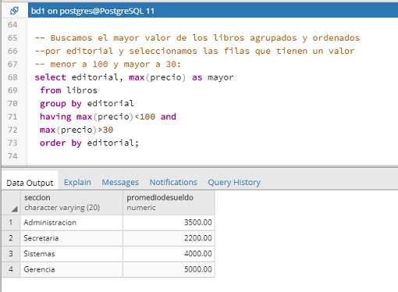Screen dimensions: 398x292
Task: Click the Sistemas cell
Action: tap(72, 254)
